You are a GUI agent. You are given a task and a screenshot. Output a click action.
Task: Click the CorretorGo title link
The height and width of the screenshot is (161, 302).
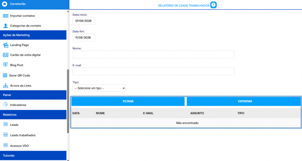(18, 4)
